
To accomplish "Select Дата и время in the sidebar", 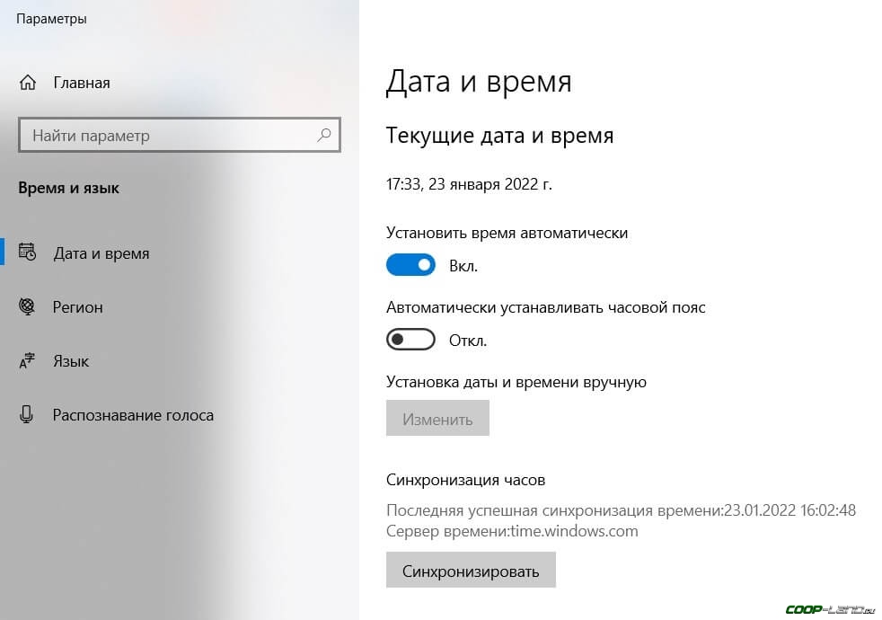I will click(x=101, y=253).
